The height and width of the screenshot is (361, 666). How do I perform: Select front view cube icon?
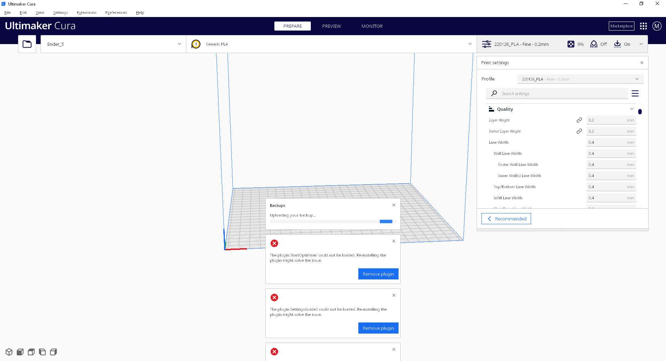coord(20,352)
